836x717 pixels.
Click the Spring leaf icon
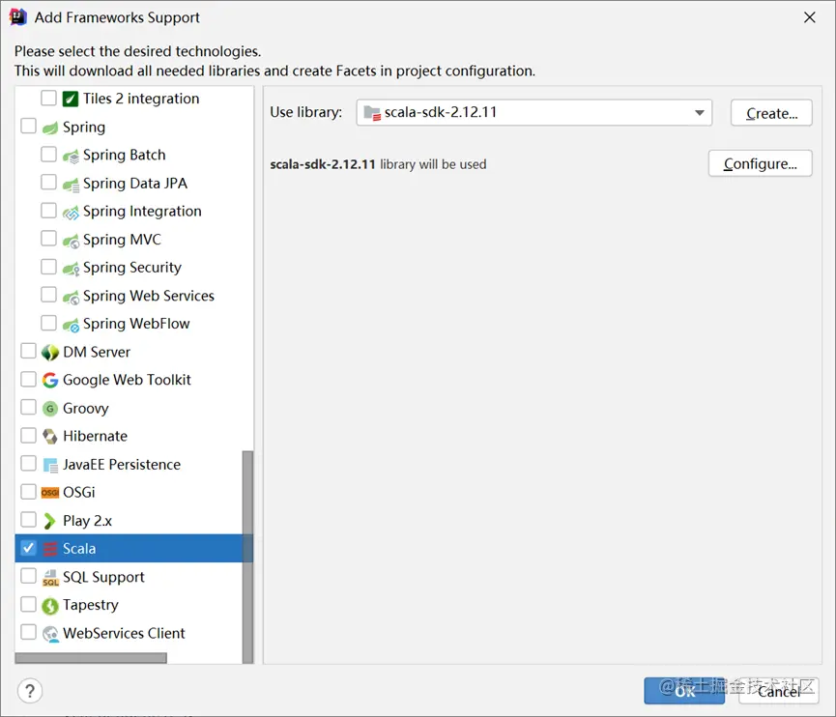pos(50,128)
